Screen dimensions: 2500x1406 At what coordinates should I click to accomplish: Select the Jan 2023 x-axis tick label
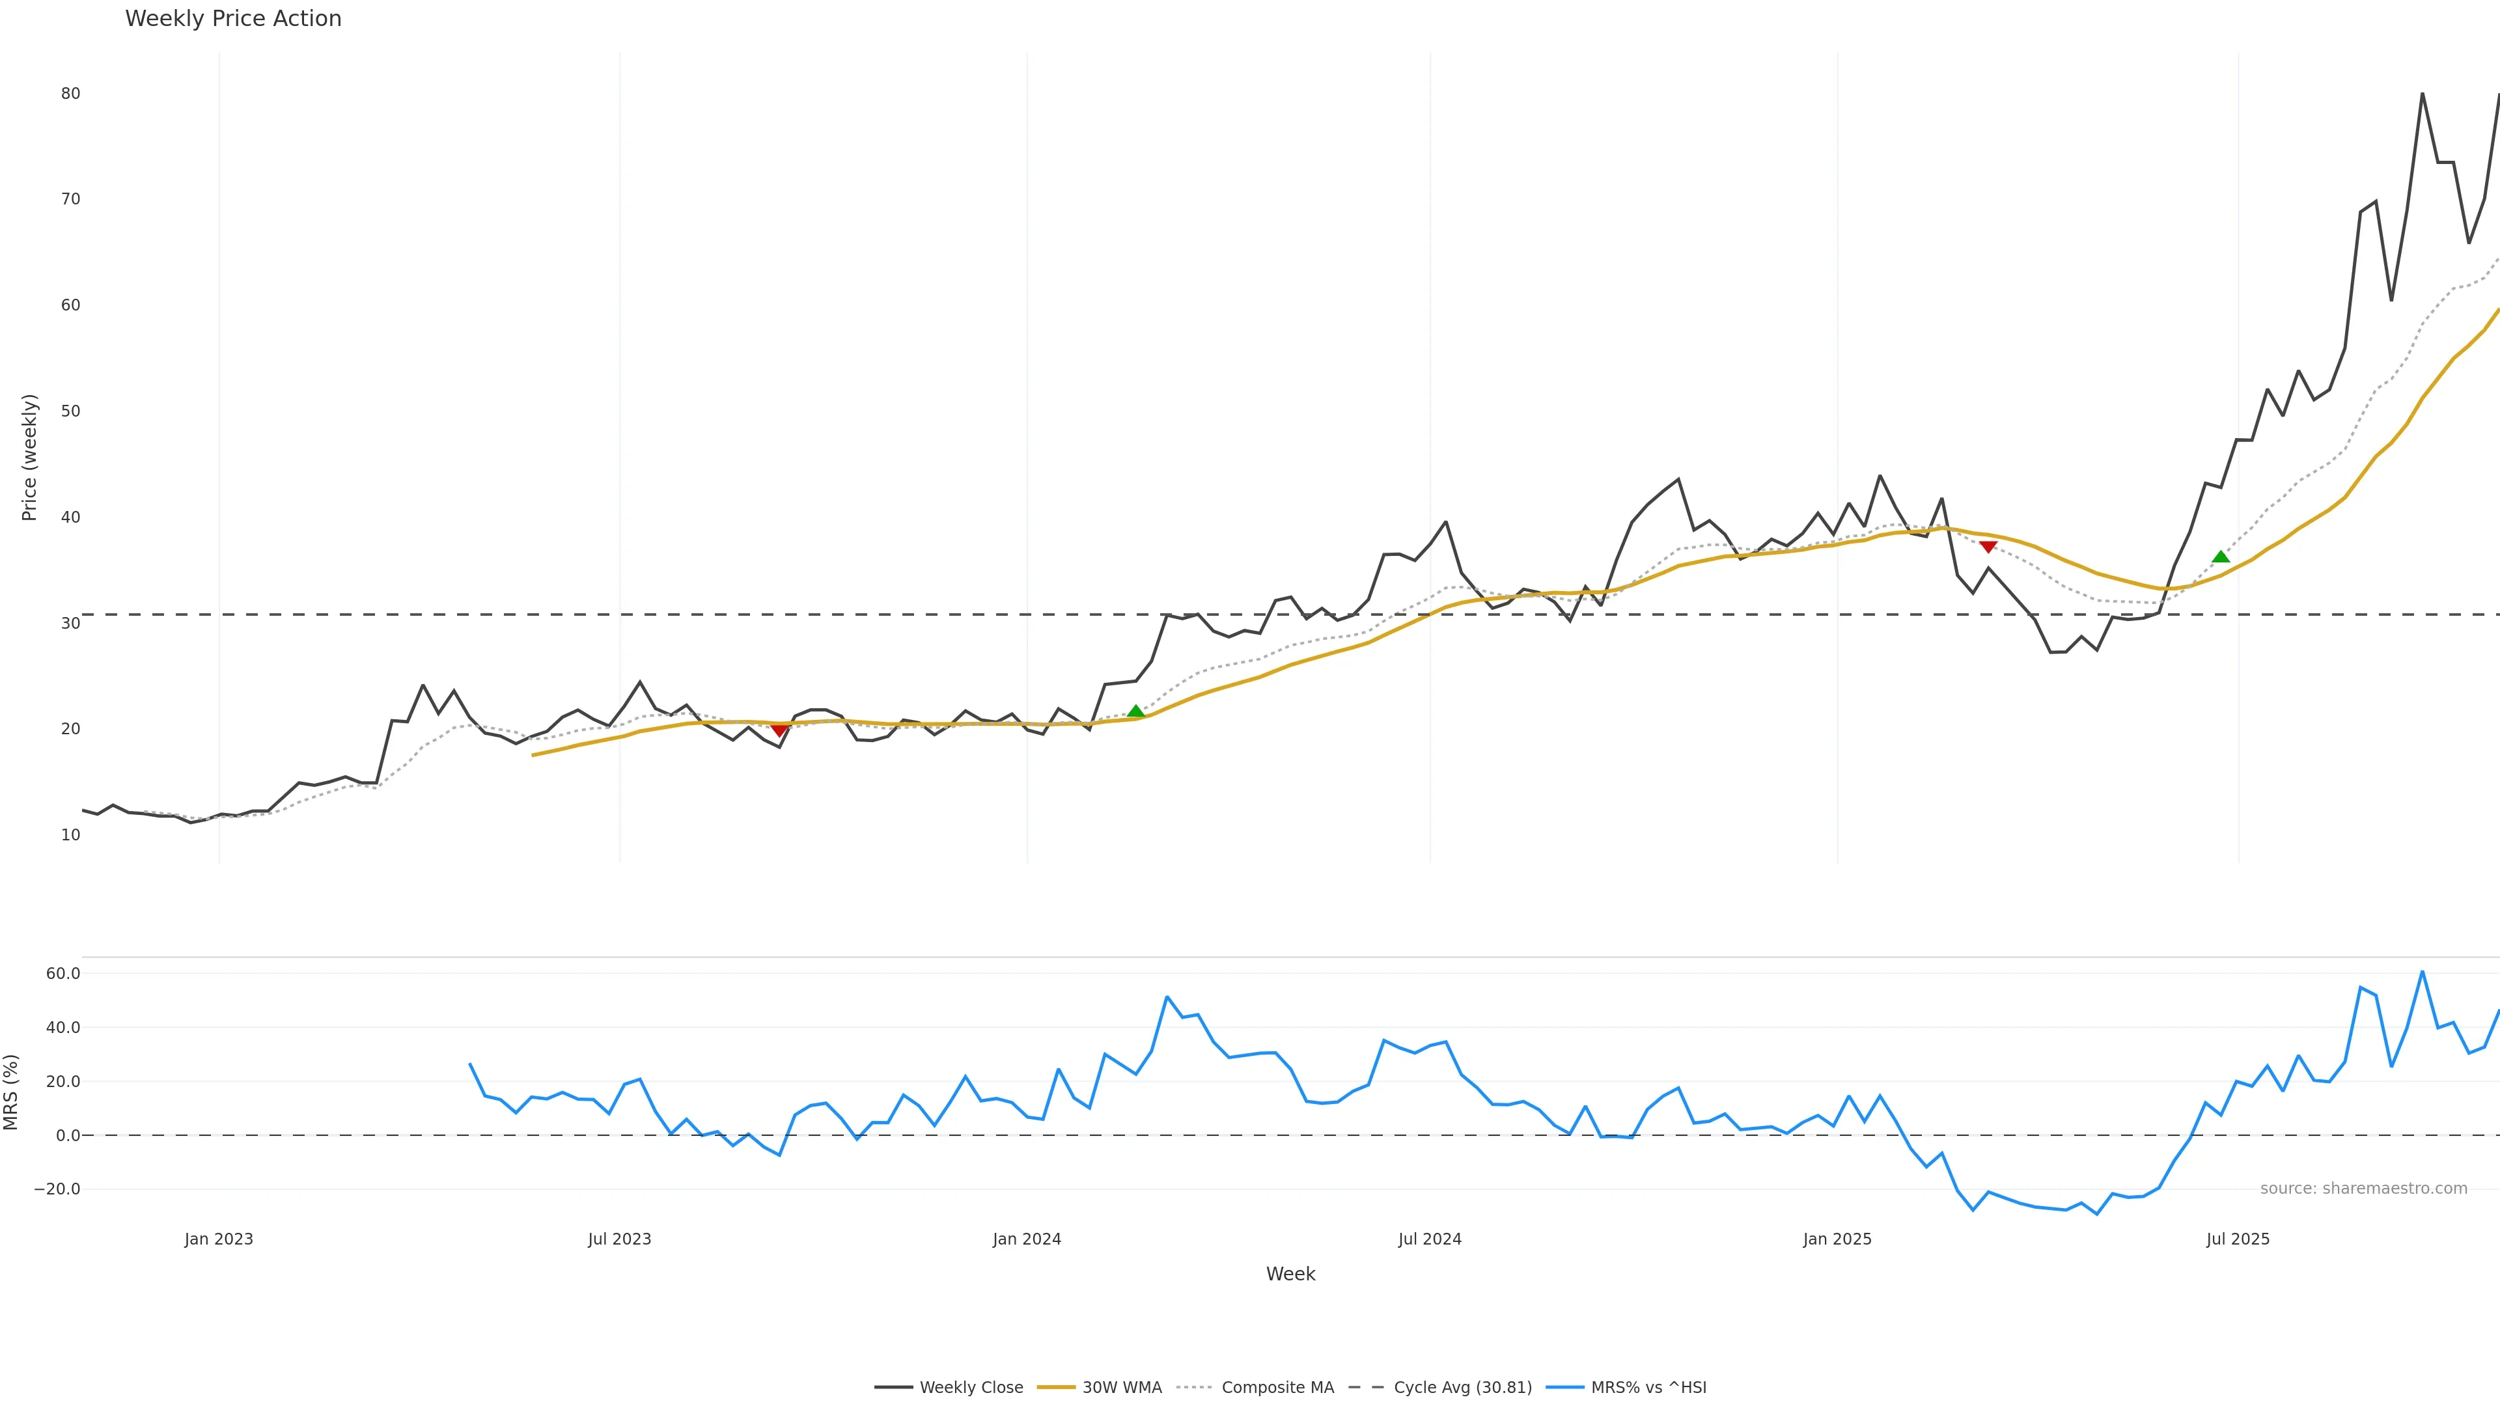click(218, 1239)
